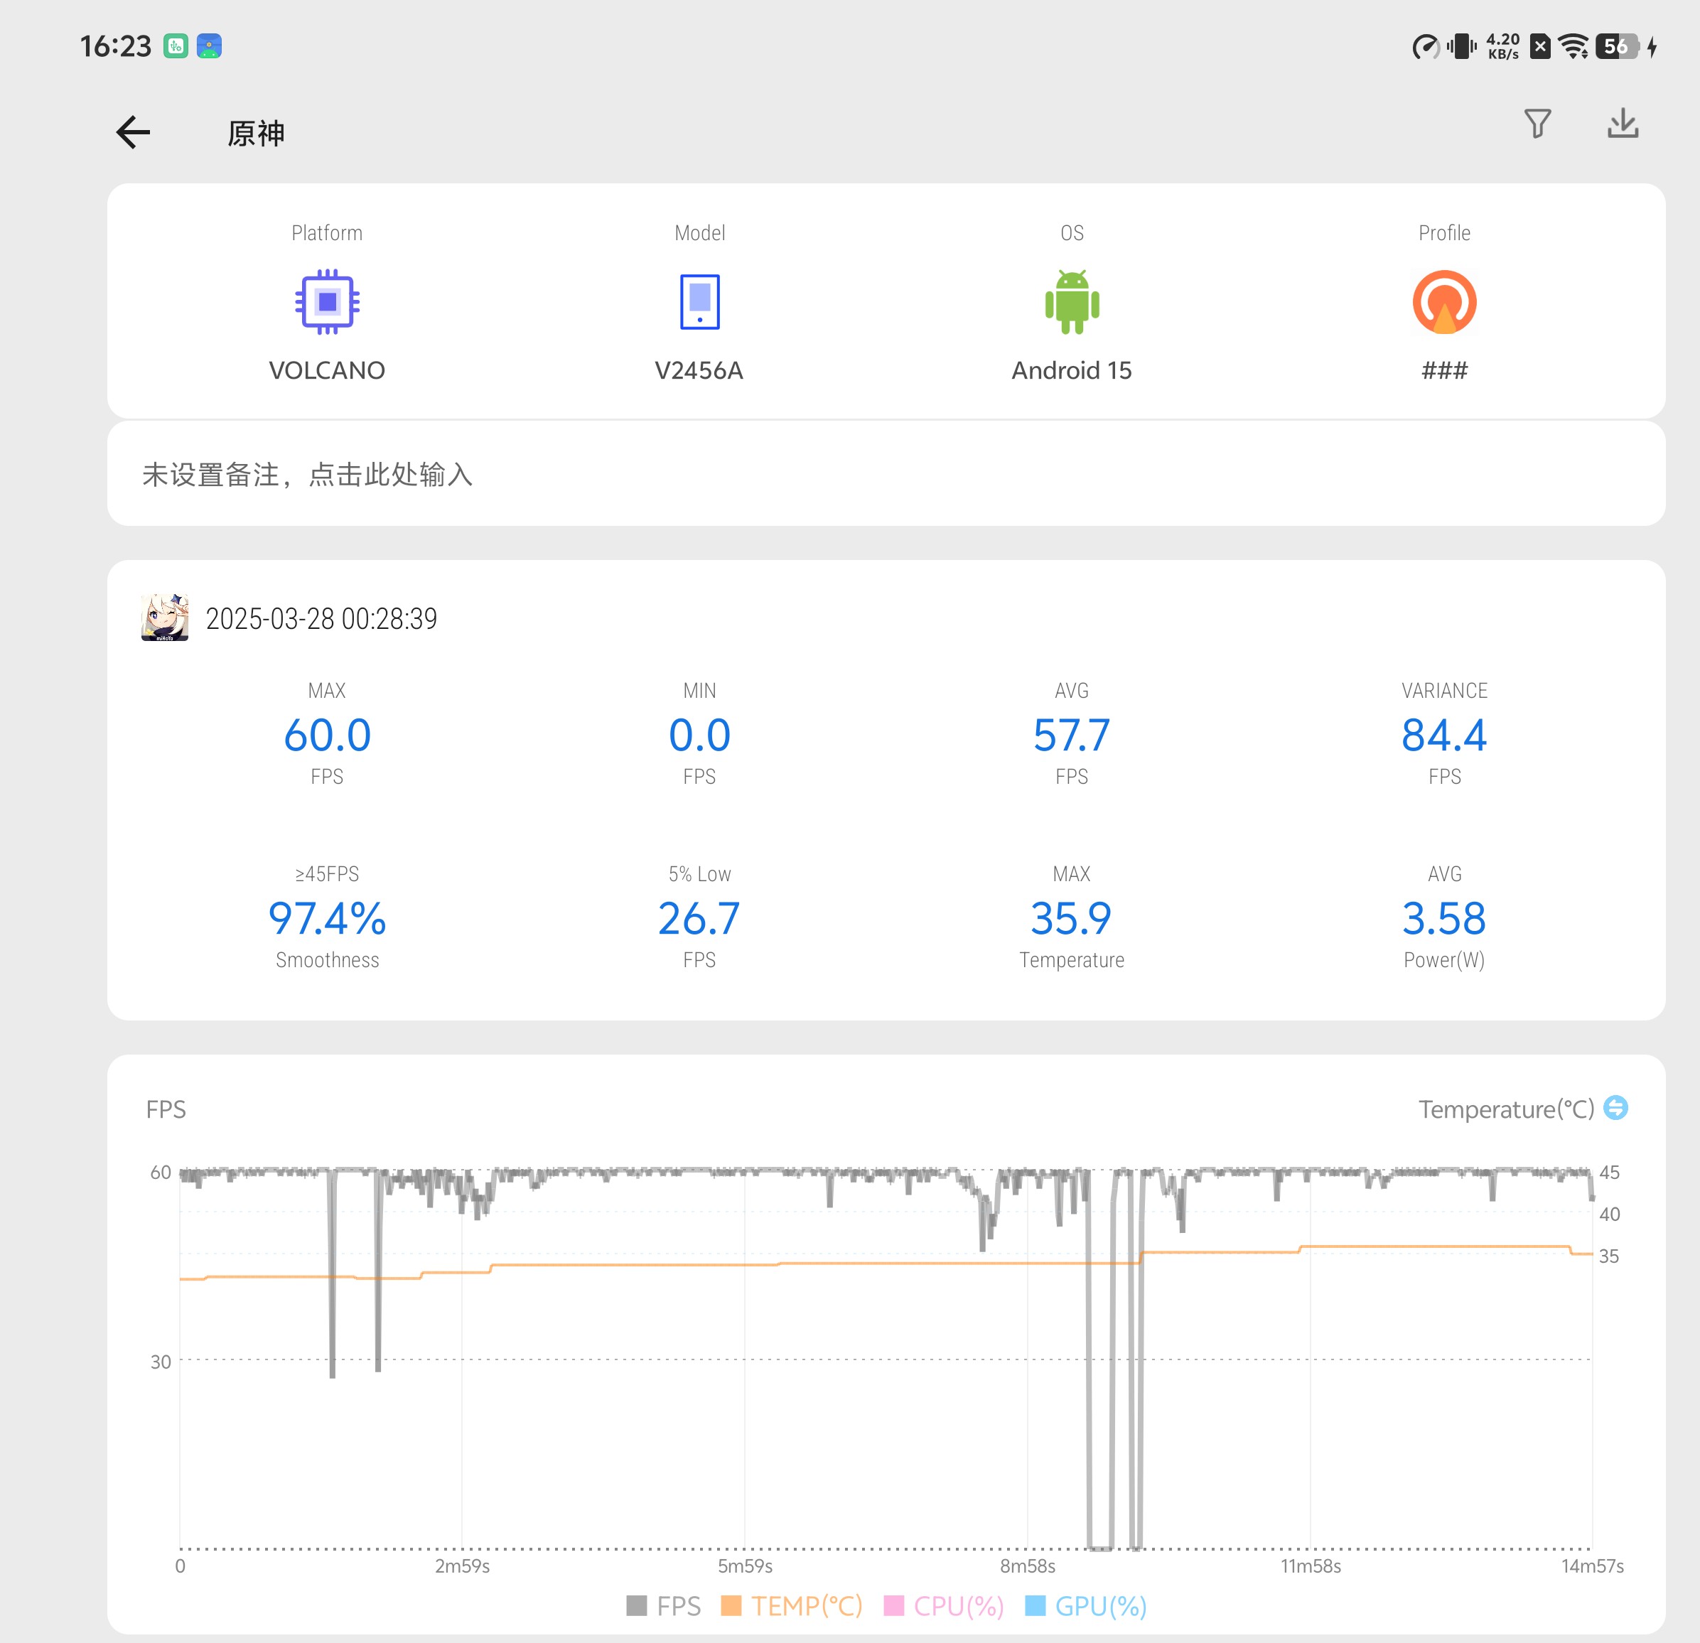Click the VOLCANO platform chip icon
This screenshot has width=1700, height=1643.
tap(327, 302)
